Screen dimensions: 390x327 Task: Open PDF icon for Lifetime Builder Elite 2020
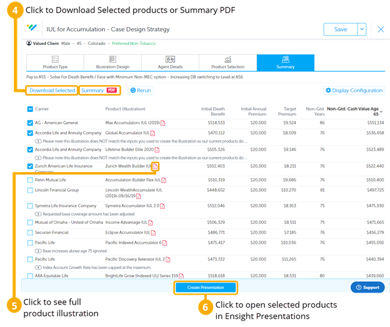coord(157,150)
